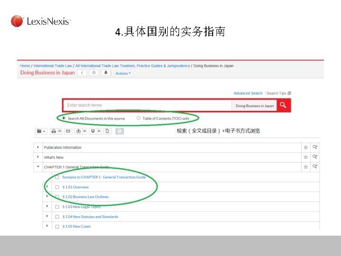Expand § 1.03 New Legal Topics section
This screenshot has height=256, width=341.
(47, 206)
